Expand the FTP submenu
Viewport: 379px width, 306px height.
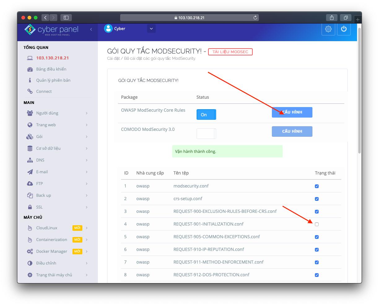87,184
